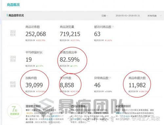Click the 7天 数据解读 badge
Viewport: 164px width, 125px height.
tap(14, 111)
